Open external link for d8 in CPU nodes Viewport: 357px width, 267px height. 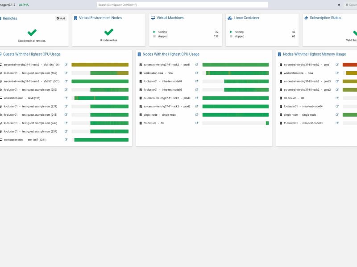[x=197, y=123]
